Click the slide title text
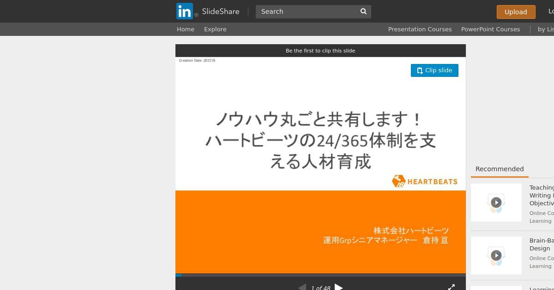 click(x=320, y=140)
